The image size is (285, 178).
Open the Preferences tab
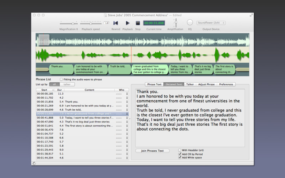pyautogui.click(x=226, y=84)
